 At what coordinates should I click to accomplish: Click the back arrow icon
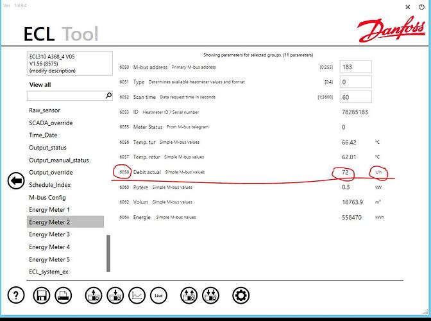tap(16, 180)
